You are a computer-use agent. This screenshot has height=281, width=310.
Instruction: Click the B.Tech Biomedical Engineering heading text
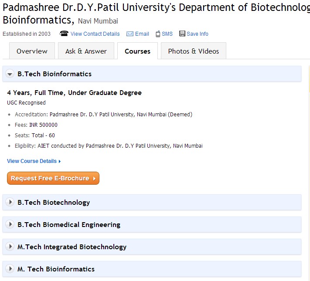69,225
